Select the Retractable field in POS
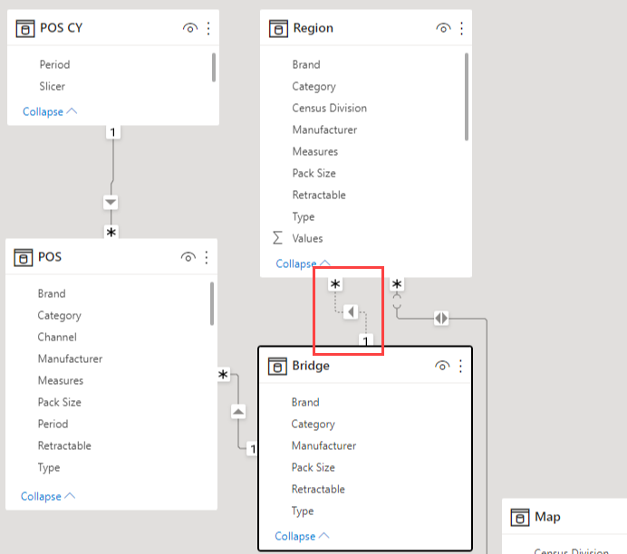Screen dimensions: 627x554 (x=64, y=445)
